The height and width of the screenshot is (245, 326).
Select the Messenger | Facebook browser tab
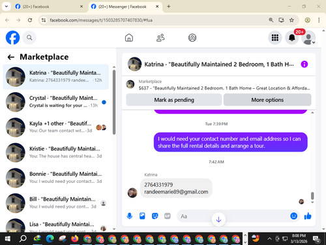(125, 7)
